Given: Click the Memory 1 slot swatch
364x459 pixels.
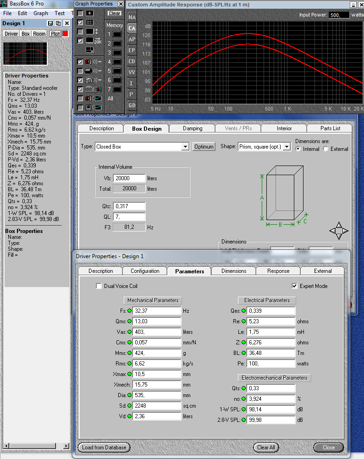Looking at the screenshot, I should 117,34.
